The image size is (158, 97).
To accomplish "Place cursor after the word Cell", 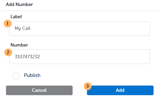I will [x=31, y=28].
